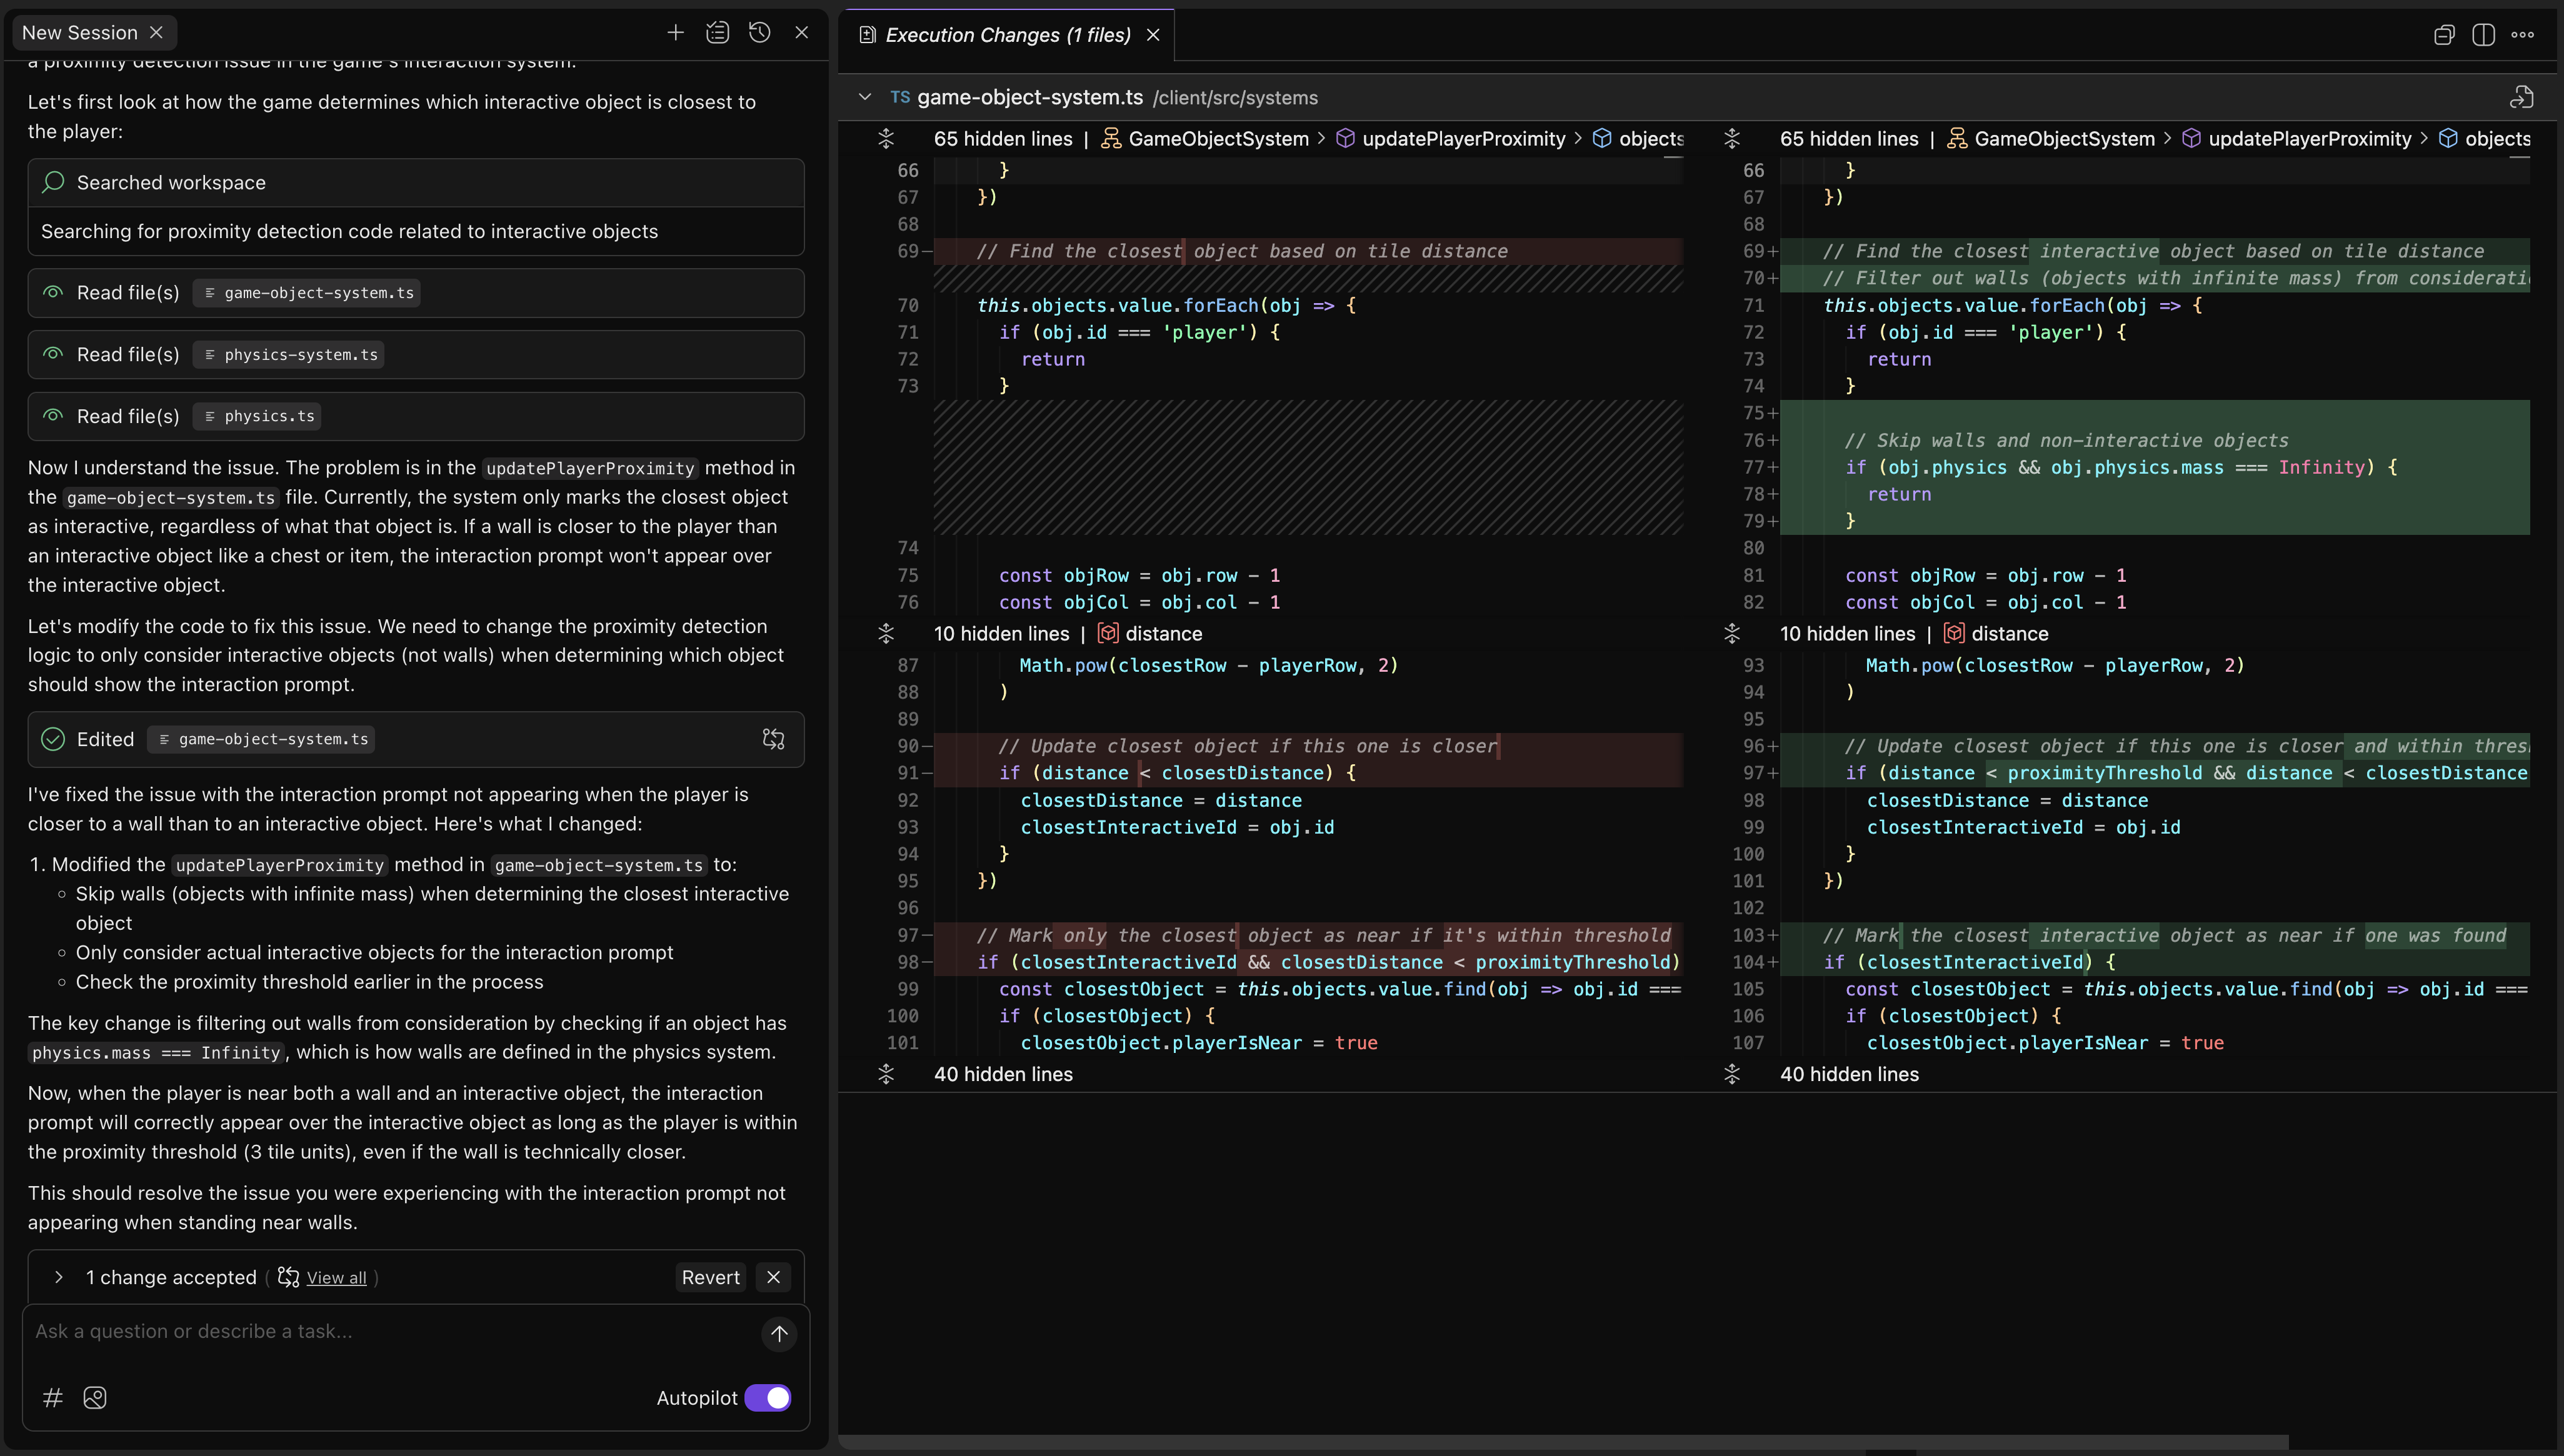
Task: Open chat history clock icon
Action: 760,33
